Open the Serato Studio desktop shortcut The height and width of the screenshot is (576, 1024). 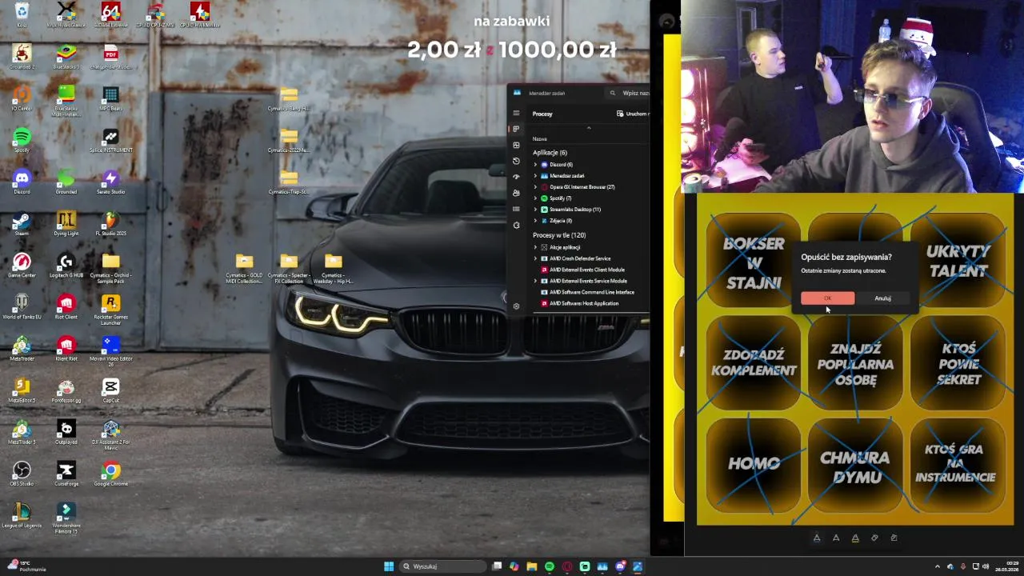pos(110,181)
